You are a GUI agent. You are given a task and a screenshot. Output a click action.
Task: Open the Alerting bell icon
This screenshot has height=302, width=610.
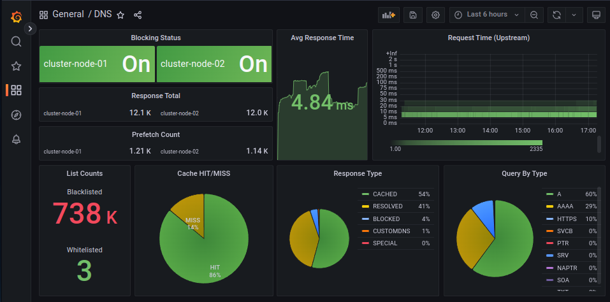click(x=16, y=140)
